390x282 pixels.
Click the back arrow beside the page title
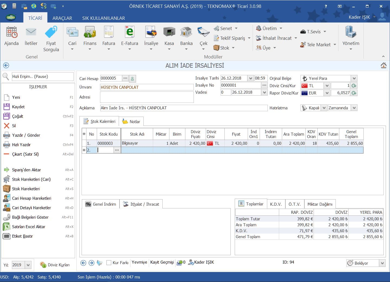click(6, 65)
